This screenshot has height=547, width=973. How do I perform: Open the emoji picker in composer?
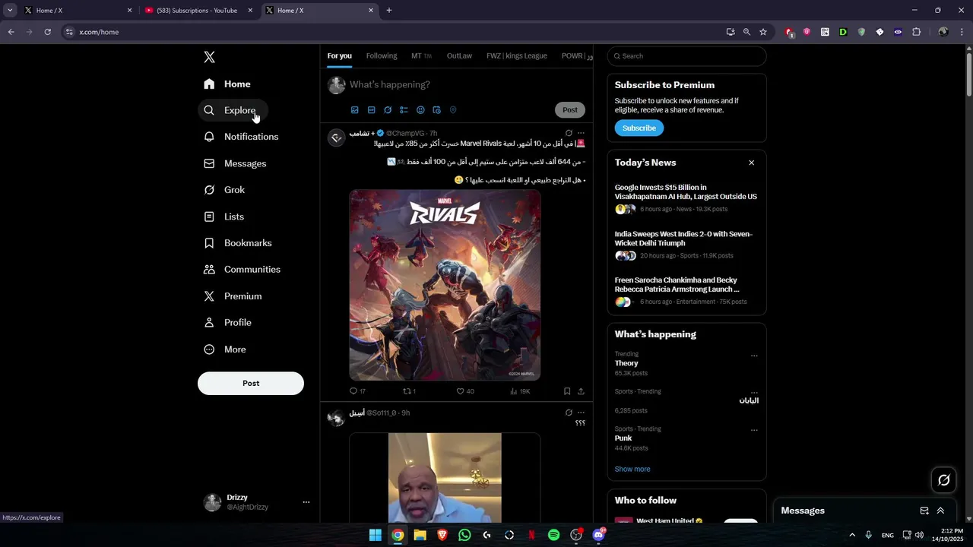(x=420, y=110)
